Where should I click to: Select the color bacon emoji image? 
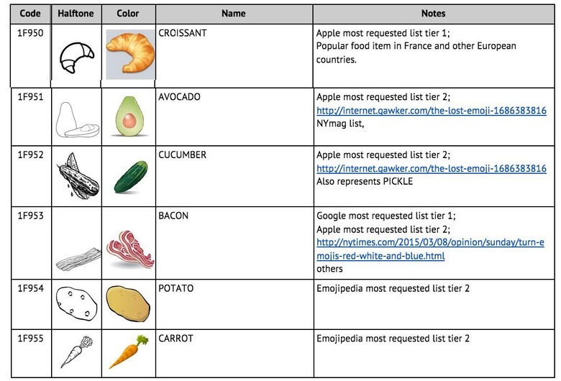tap(130, 249)
